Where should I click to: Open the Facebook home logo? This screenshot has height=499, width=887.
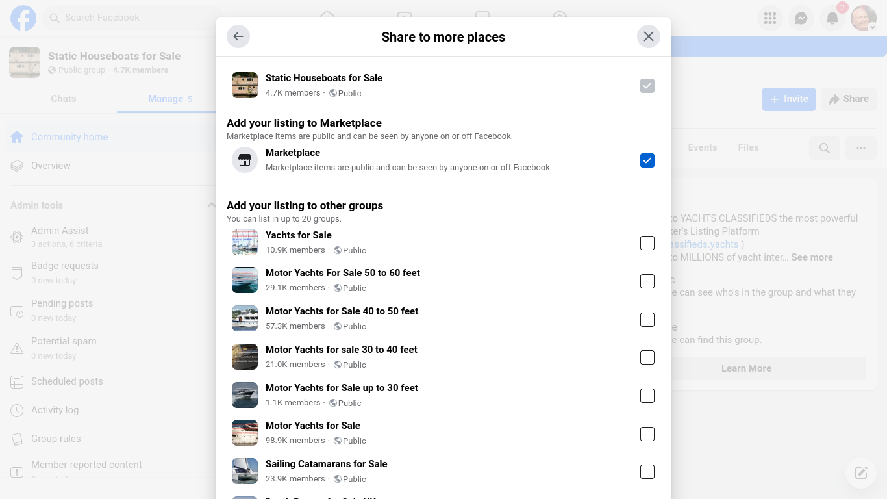tap(23, 18)
